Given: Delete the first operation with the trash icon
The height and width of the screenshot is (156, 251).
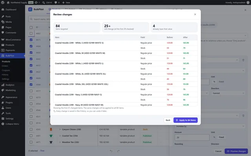Looking at the screenshot, I should [243, 60].
